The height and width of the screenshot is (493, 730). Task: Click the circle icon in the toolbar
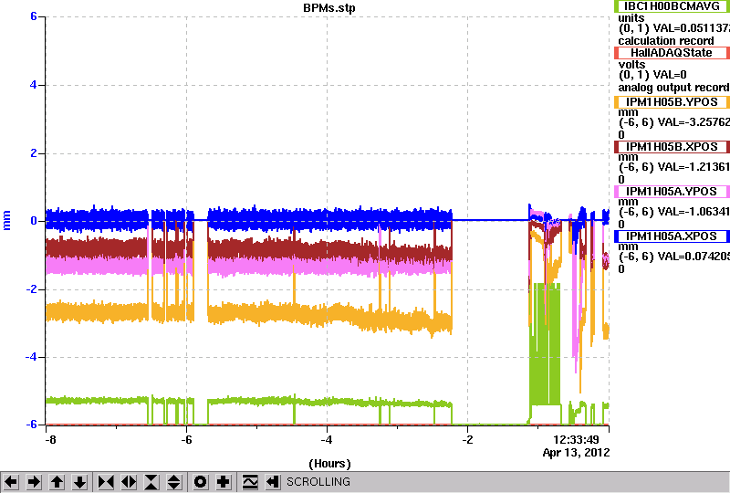point(200,482)
